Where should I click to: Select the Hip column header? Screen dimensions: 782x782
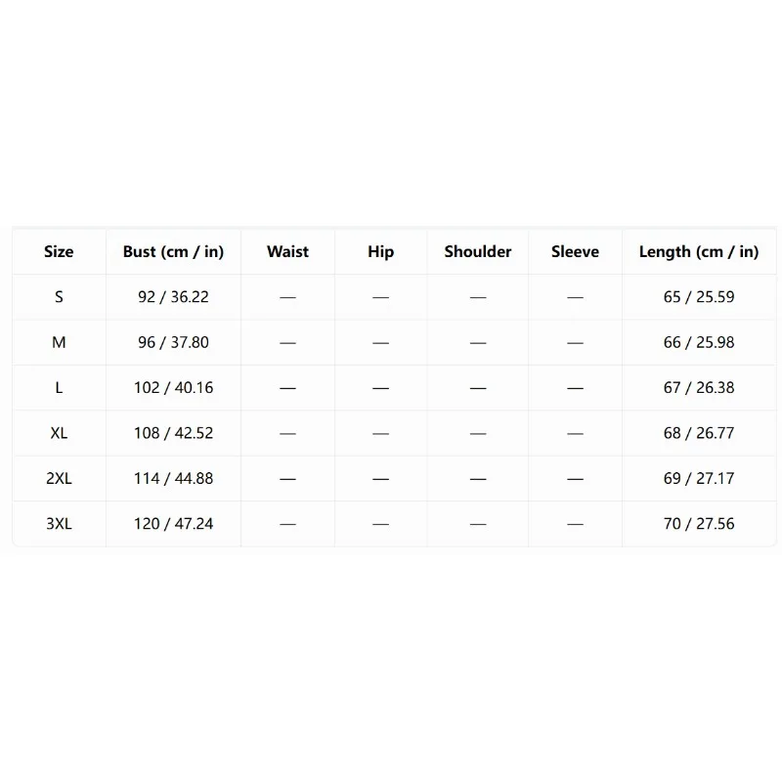[380, 252]
